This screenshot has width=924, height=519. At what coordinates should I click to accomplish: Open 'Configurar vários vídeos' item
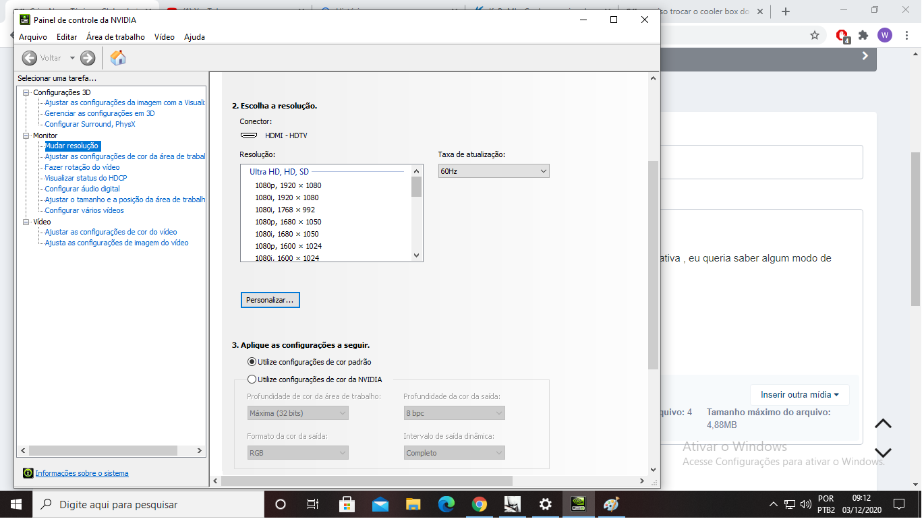[84, 210]
